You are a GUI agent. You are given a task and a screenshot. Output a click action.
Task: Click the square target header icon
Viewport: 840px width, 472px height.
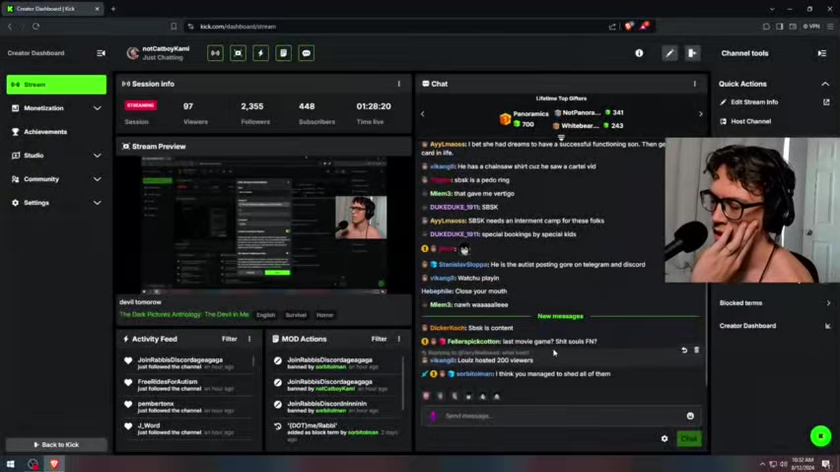[238, 53]
